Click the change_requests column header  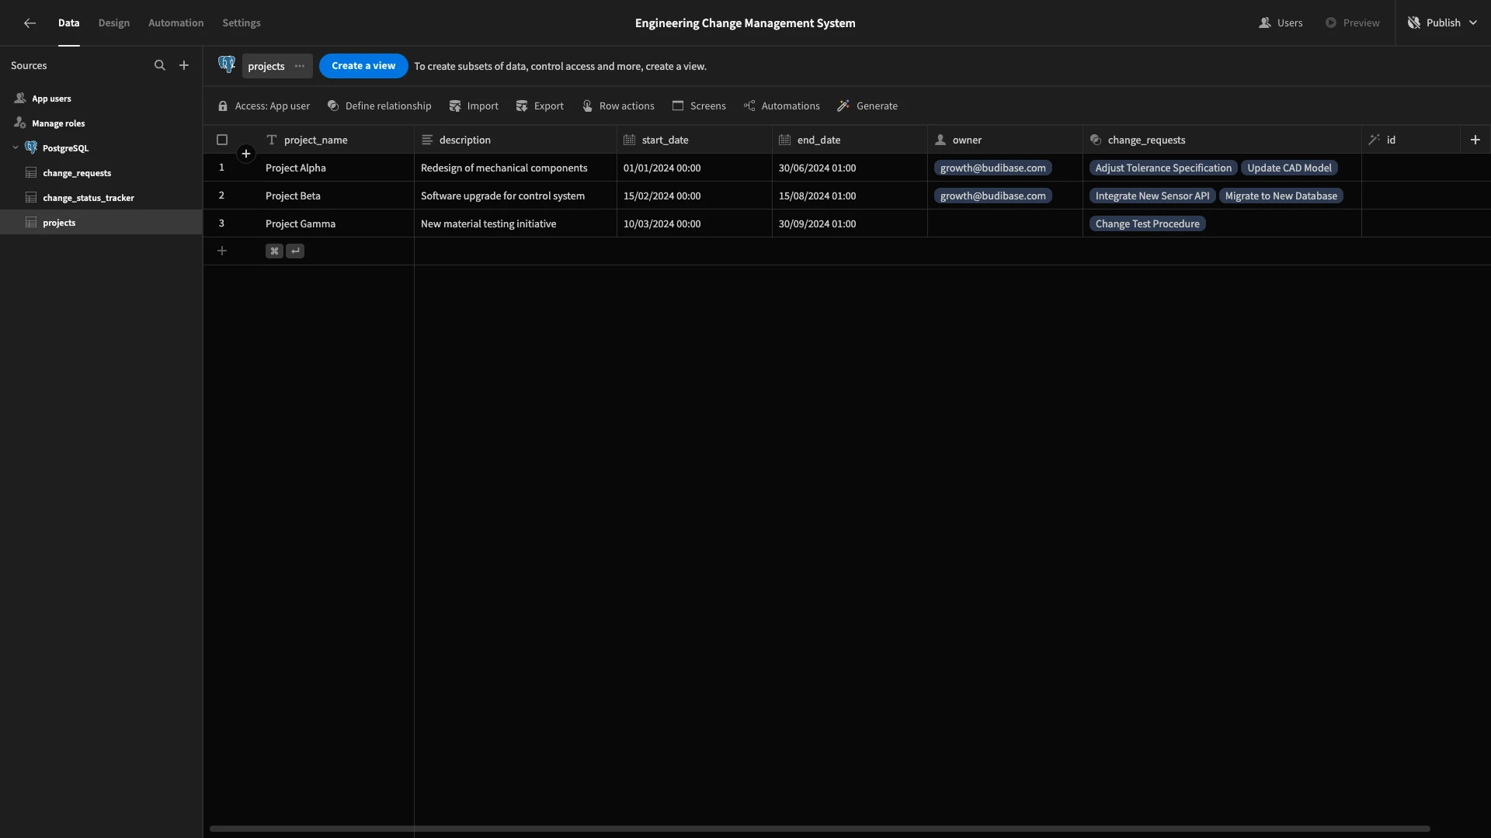pos(1222,140)
